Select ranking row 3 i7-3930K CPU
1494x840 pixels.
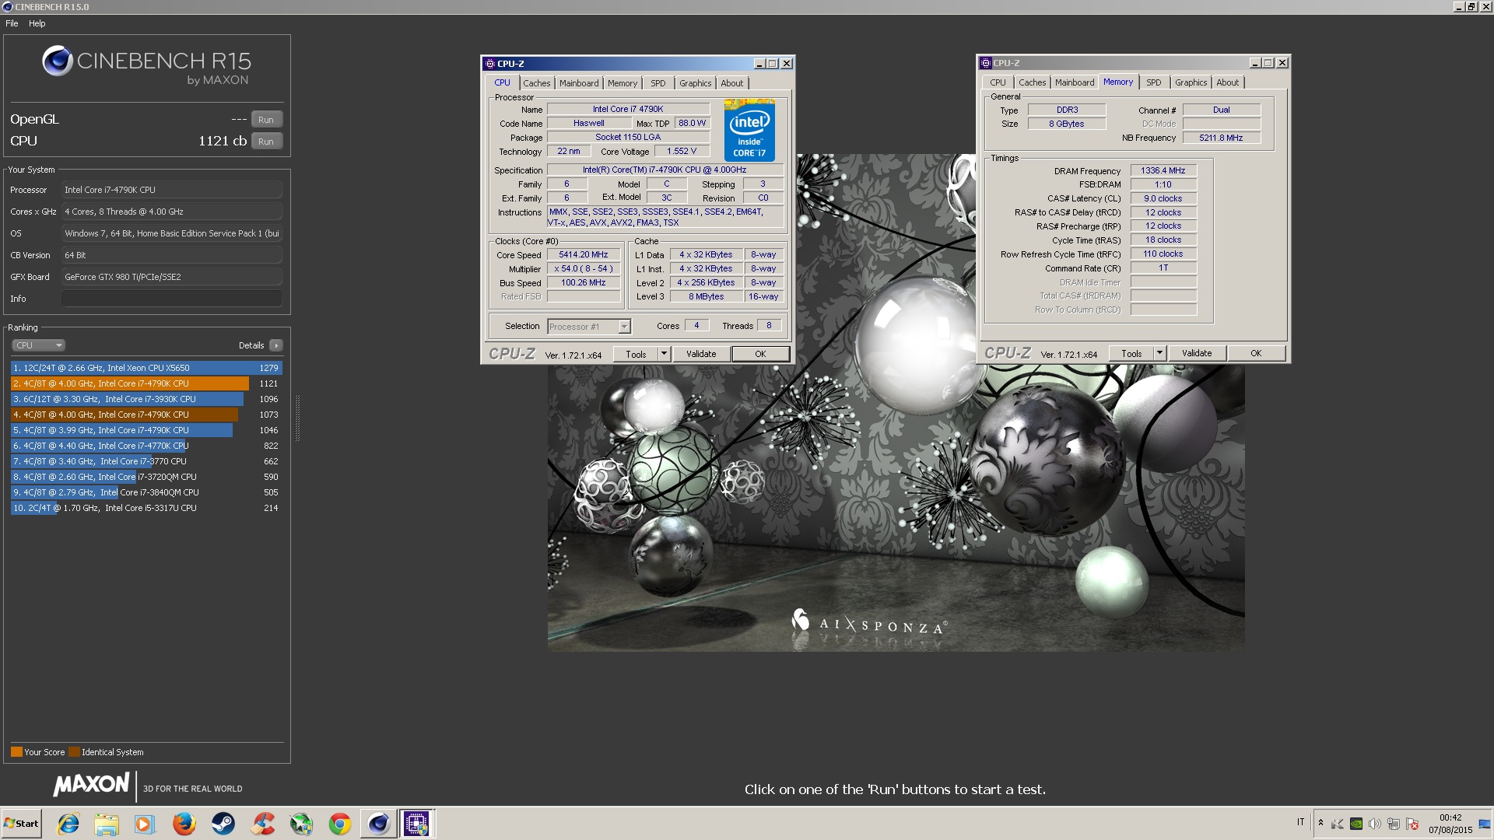146,399
